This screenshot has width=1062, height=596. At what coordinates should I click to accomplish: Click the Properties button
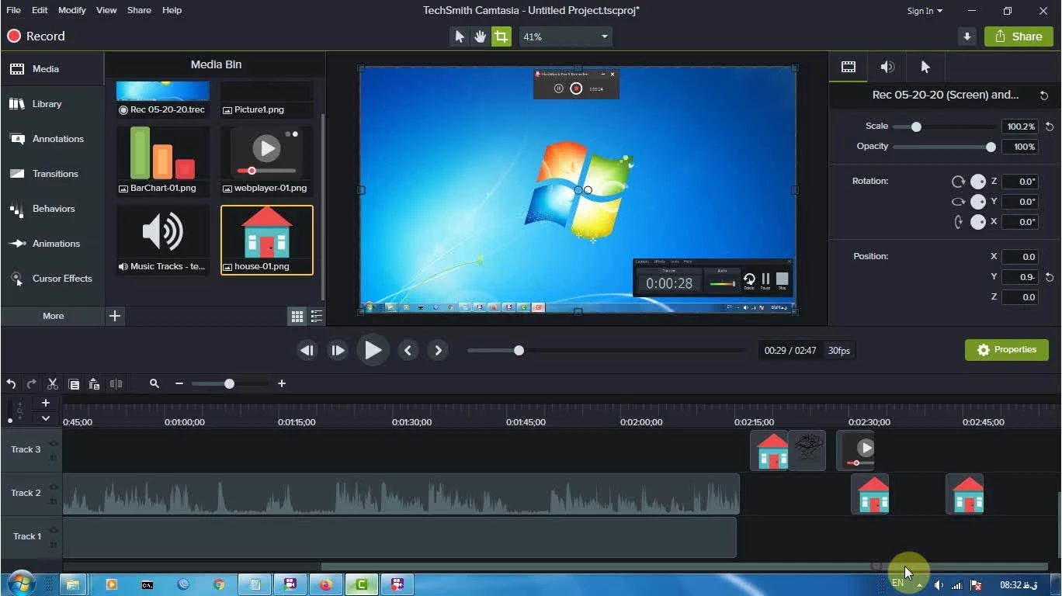(1006, 350)
